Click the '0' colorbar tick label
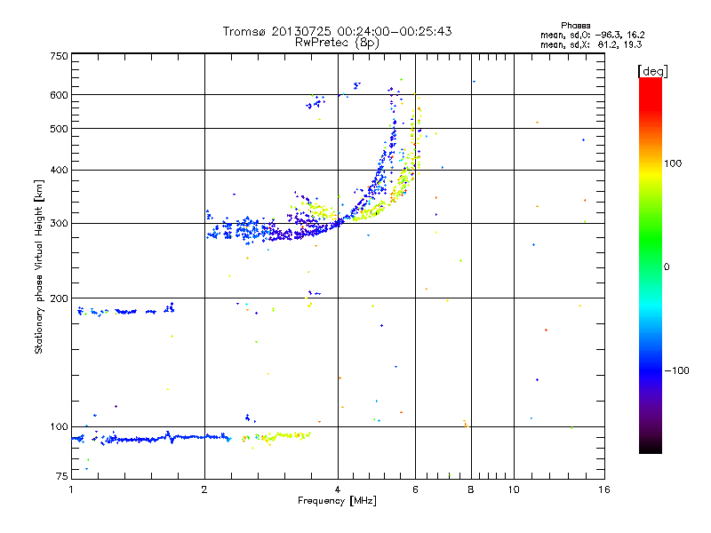The image size is (711, 533). point(666,266)
